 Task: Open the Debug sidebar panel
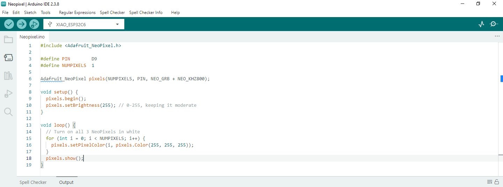pyautogui.click(x=8, y=94)
